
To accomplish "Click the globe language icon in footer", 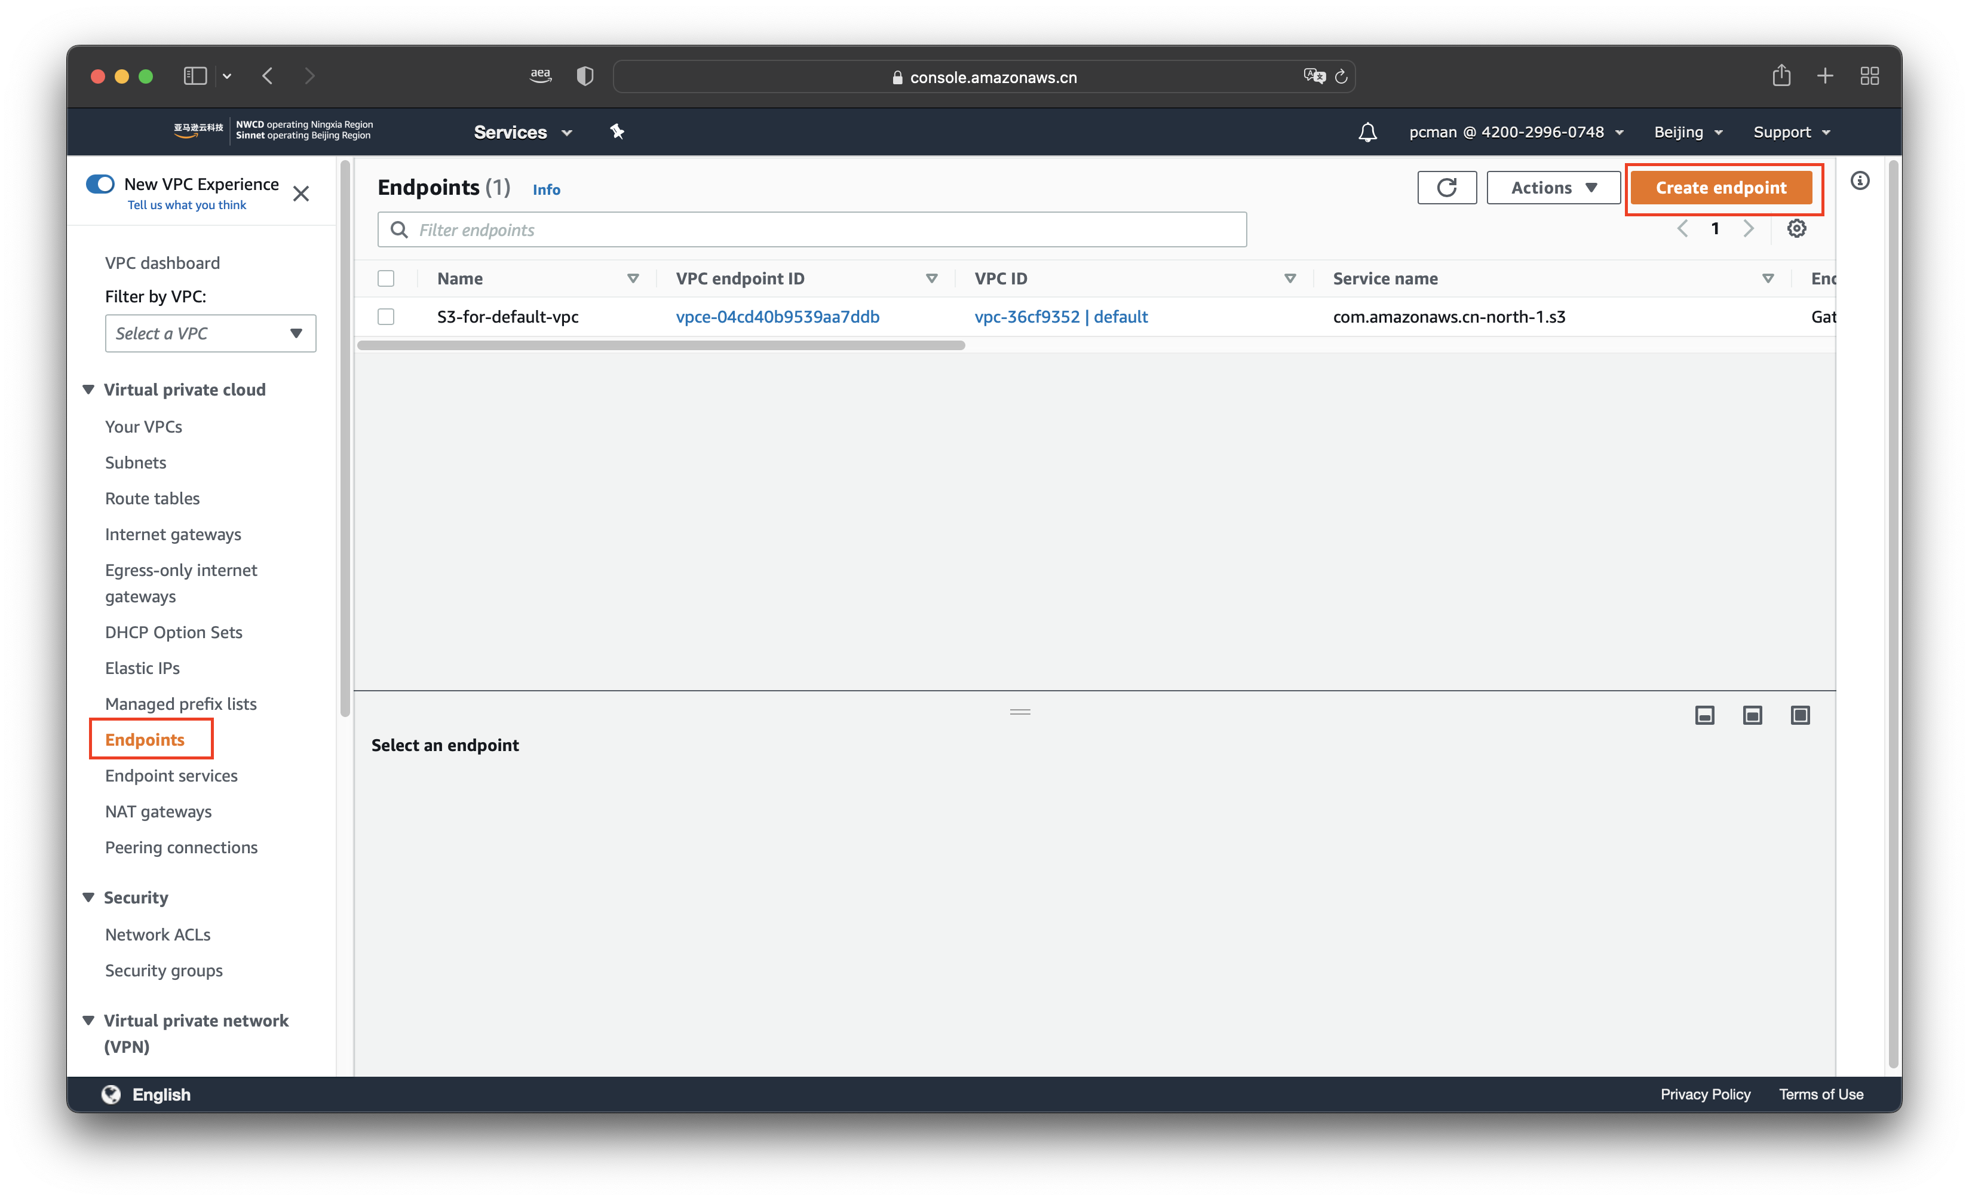I will (111, 1095).
